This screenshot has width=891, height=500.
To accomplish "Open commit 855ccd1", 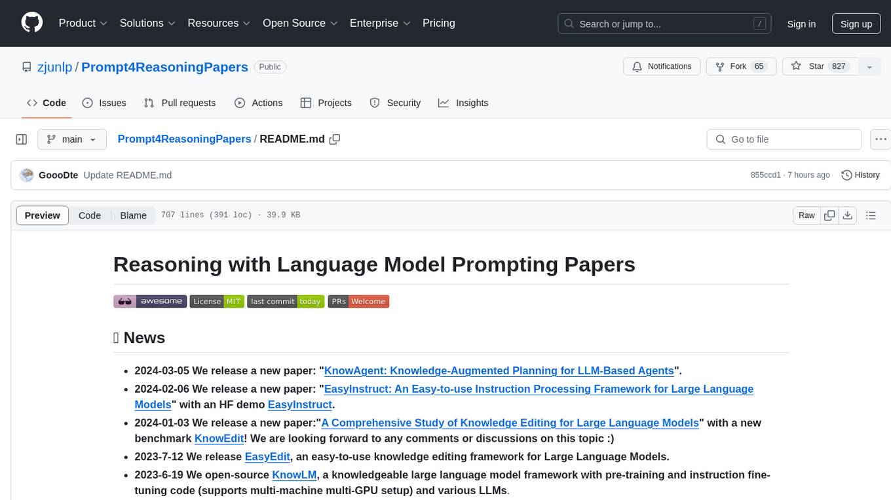I will pyautogui.click(x=766, y=175).
